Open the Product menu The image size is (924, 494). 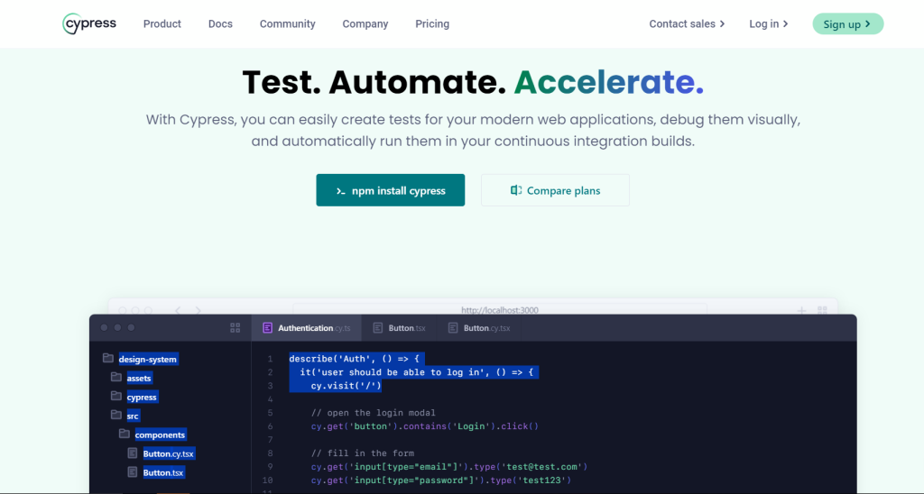tap(162, 24)
